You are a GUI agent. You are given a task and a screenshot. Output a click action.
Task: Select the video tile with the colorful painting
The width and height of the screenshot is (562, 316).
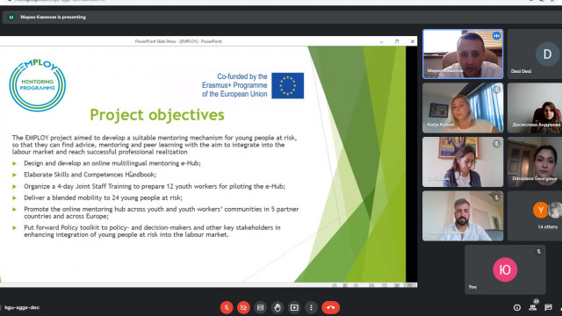click(x=463, y=162)
